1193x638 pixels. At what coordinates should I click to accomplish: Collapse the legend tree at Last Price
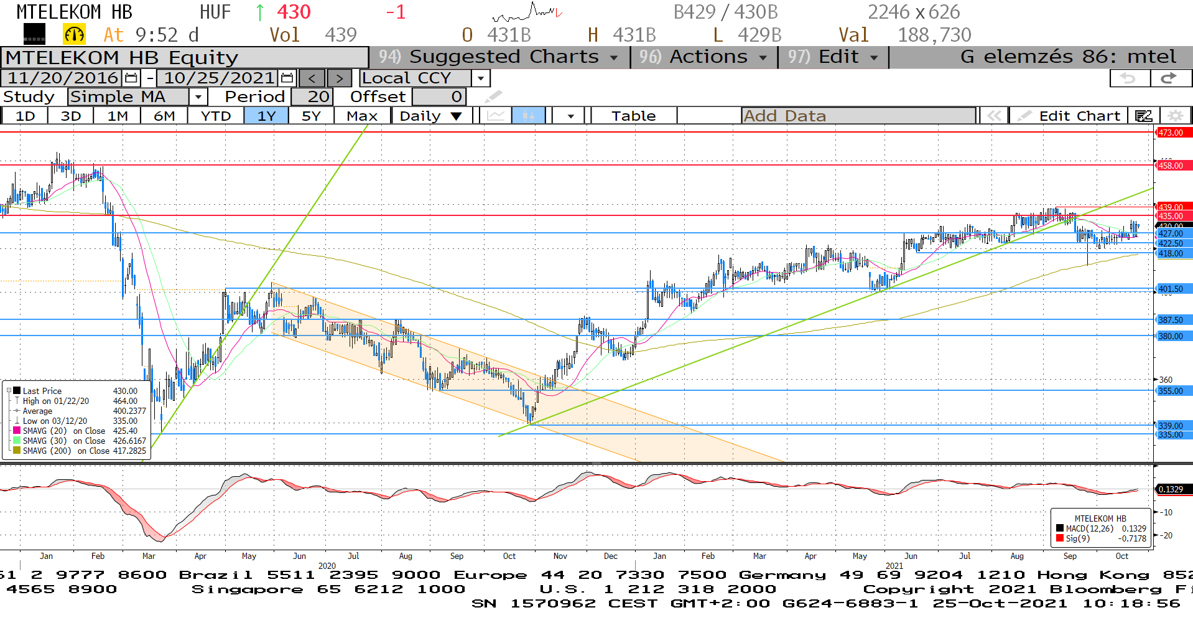point(9,391)
